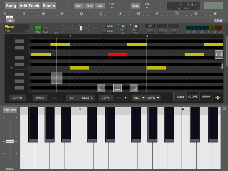Click the Pan knob
Screen dimensions: 228x171
[123, 28]
